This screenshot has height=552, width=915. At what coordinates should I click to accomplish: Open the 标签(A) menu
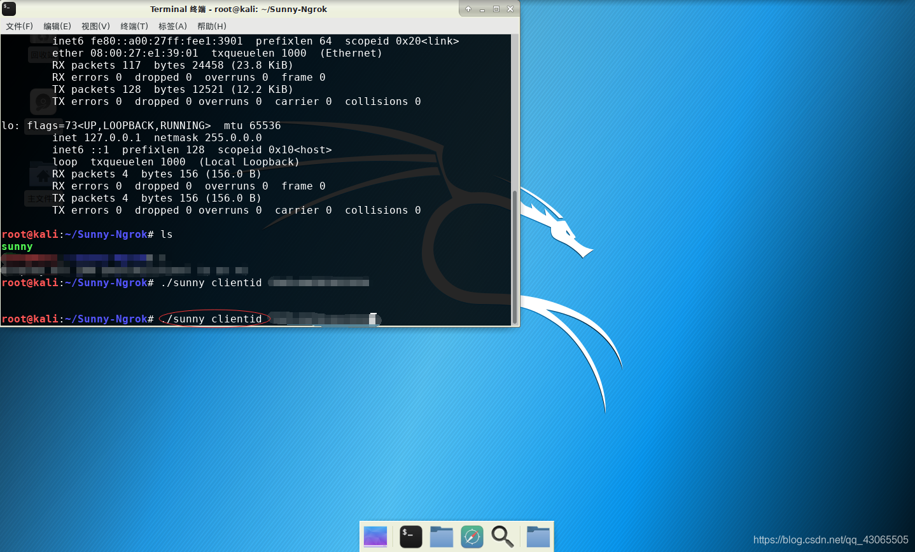(x=172, y=26)
